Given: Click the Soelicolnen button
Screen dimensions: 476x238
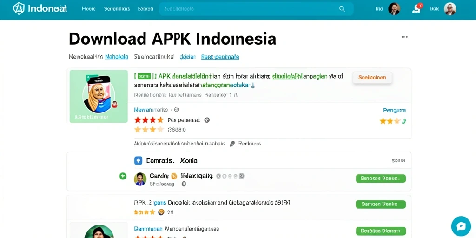Looking at the screenshot, I should 372,78.
